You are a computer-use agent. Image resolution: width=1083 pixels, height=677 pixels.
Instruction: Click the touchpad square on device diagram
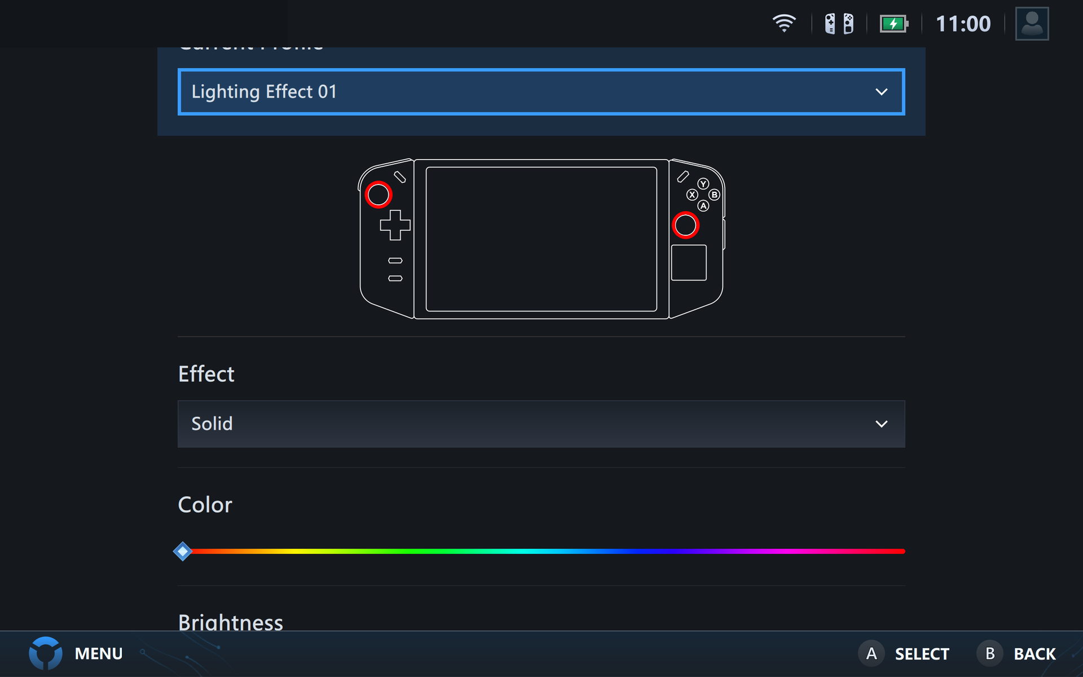pos(689,263)
